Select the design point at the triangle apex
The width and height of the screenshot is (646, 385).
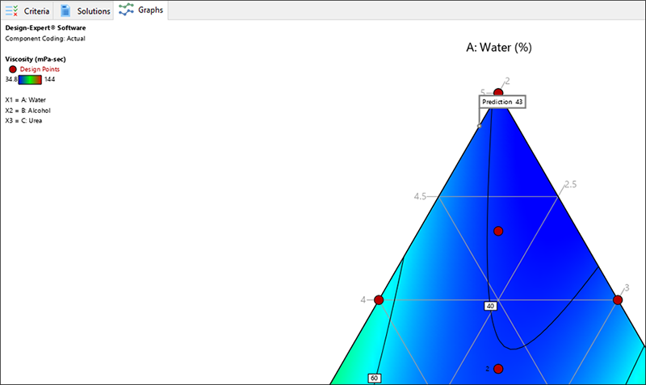pos(498,93)
